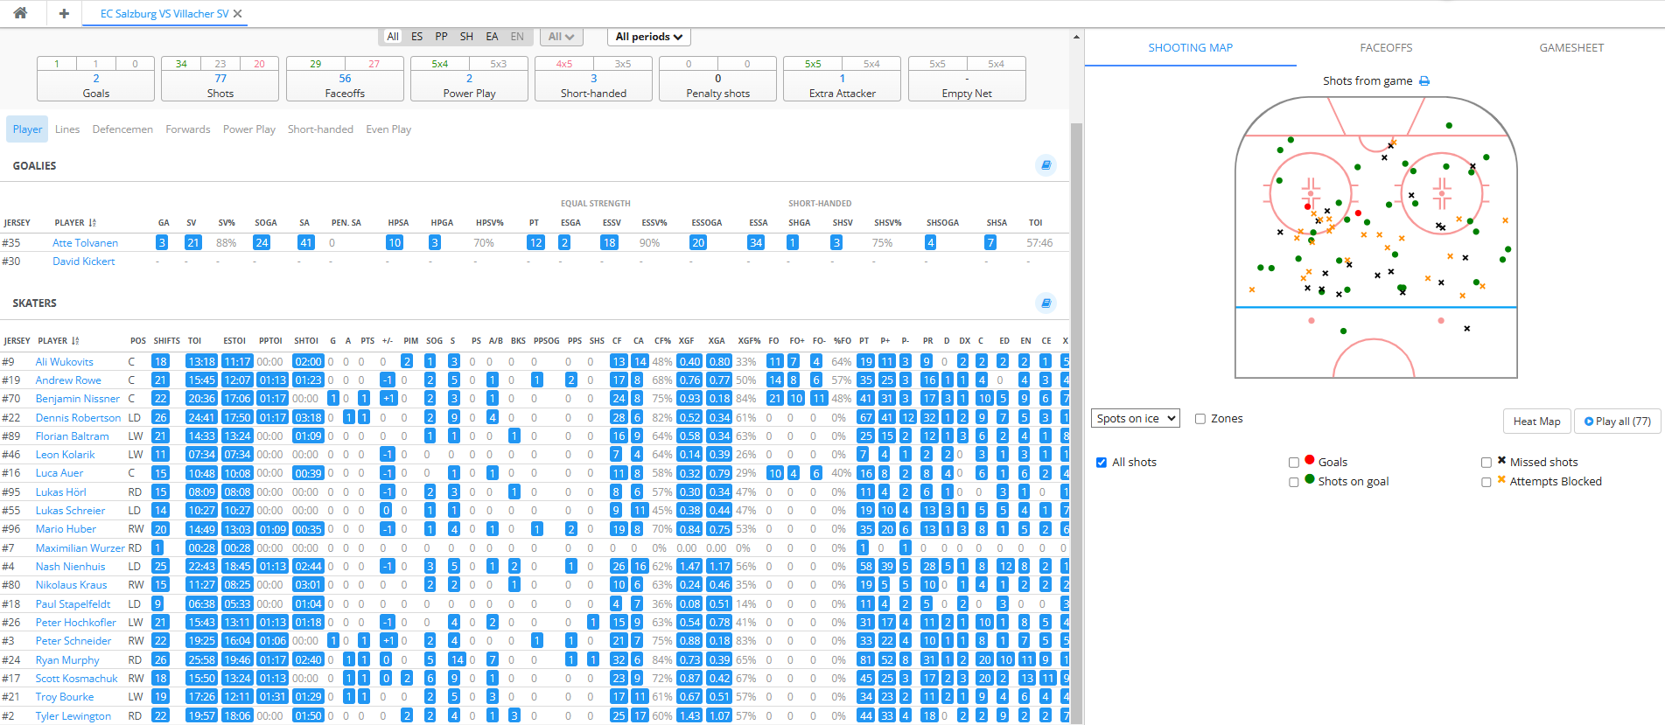
Task: Switch to the Faceoffs tab
Action: (1386, 48)
